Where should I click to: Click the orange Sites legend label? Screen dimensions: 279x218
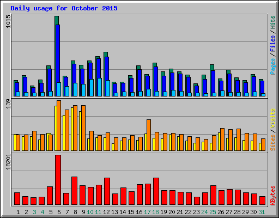273,143
